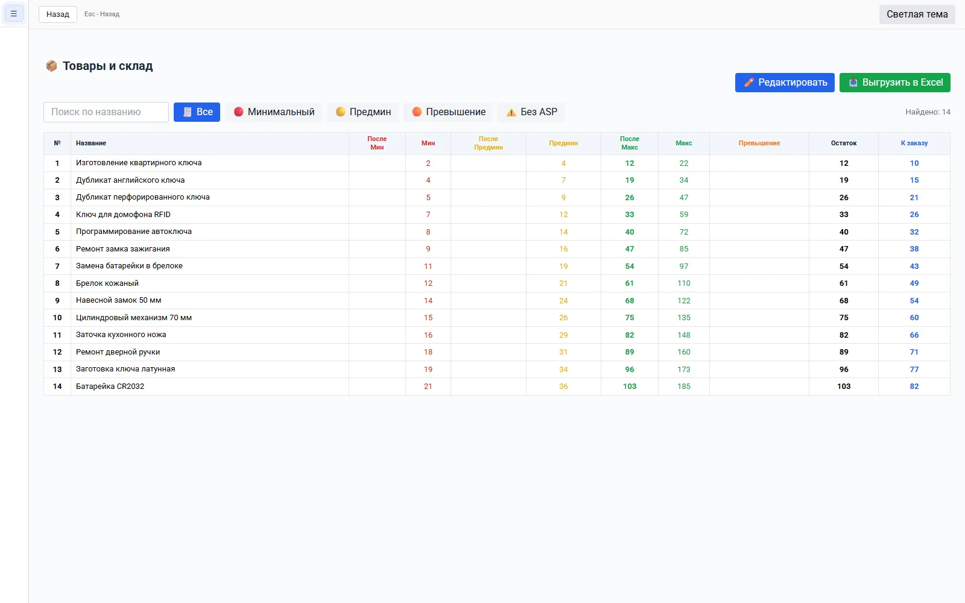The height and width of the screenshot is (603, 965).
Task: Export table with Выгрузить в Excel
Action: click(895, 83)
